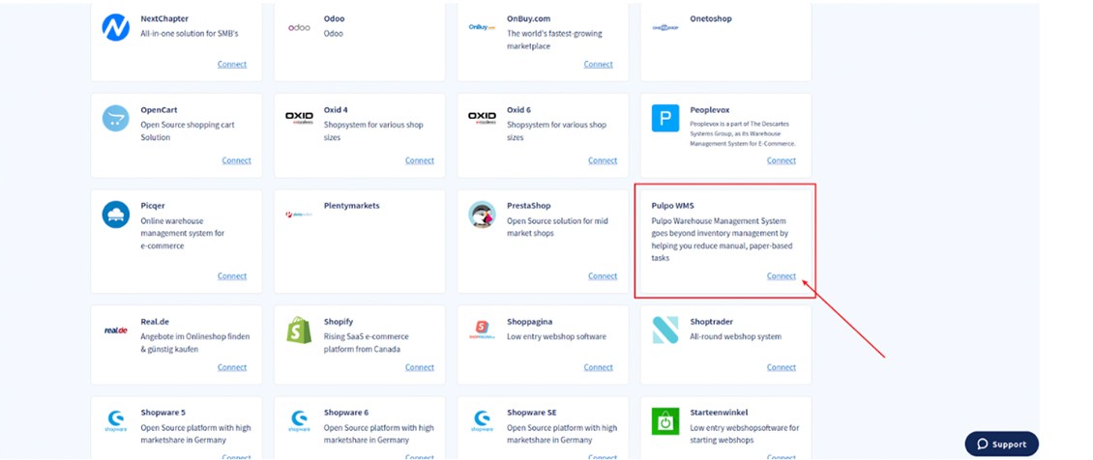
Task: Open the Support chat button
Action: click(x=1002, y=444)
